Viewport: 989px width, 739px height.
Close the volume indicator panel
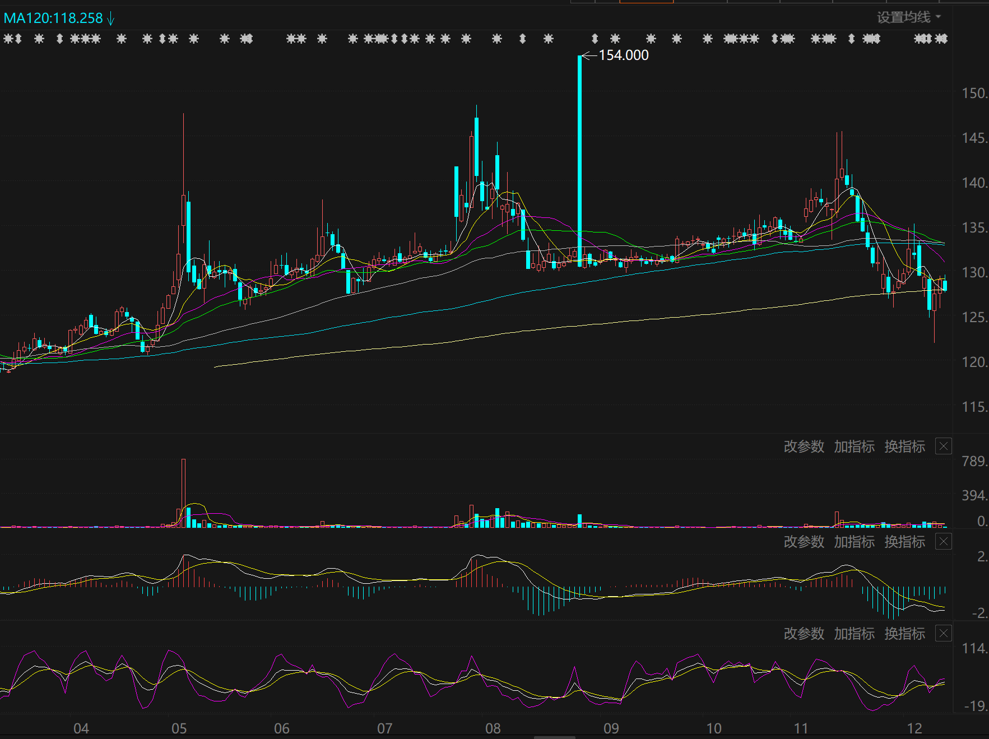point(944,447)
